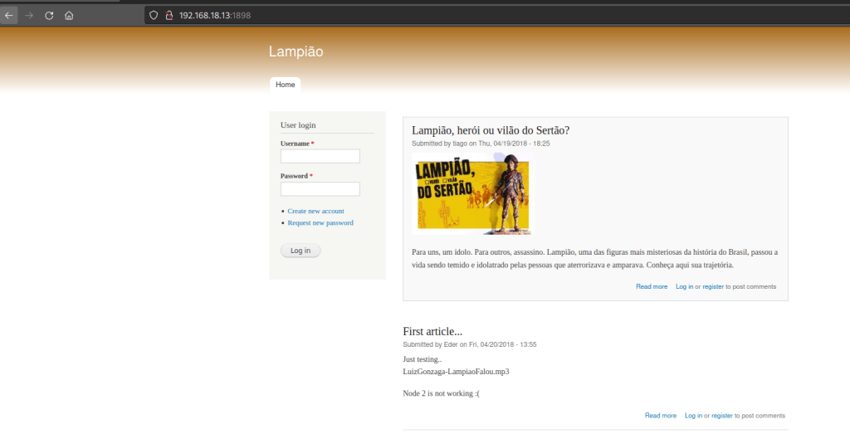Click into the Password field

[320, 189]
